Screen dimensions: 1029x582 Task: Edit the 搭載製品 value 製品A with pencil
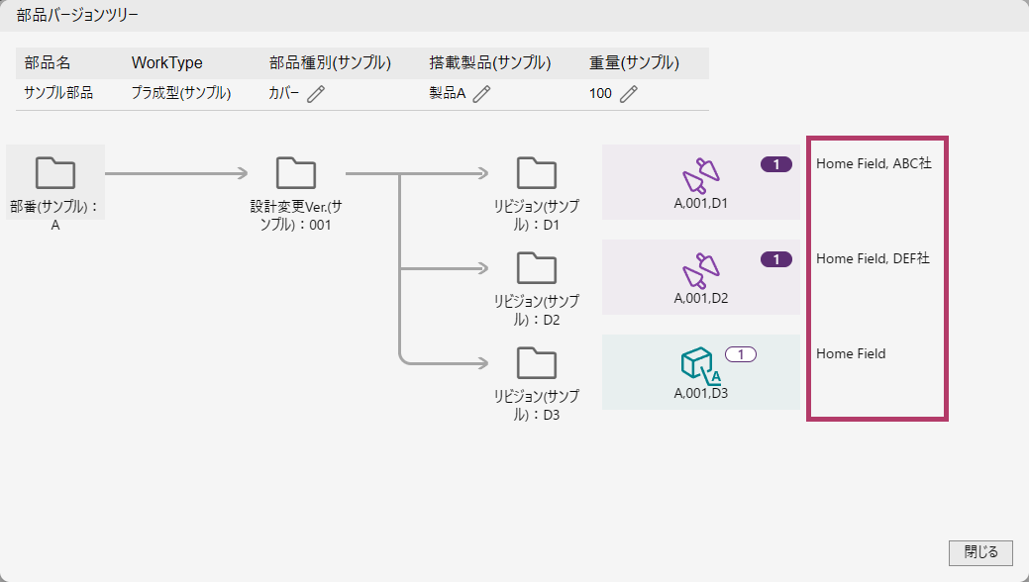481,94
